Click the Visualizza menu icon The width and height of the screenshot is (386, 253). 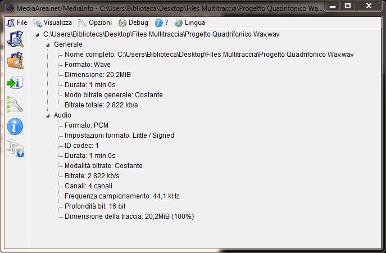pos(38,22)
